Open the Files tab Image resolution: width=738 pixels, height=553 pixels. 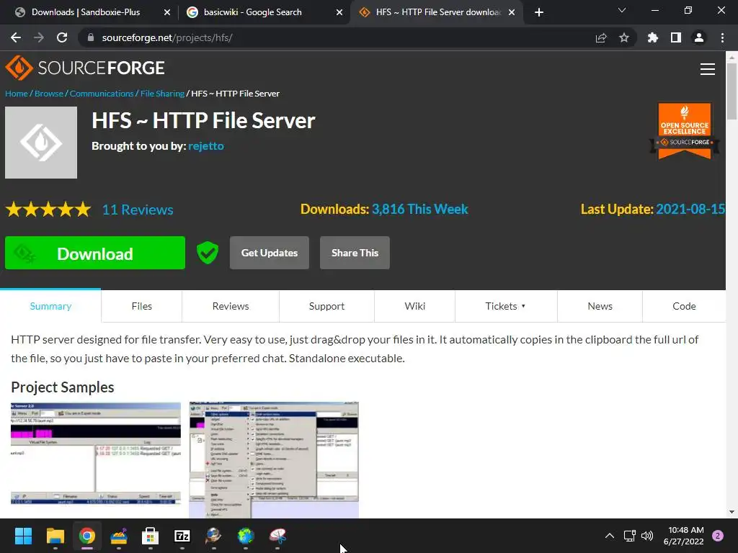click(142, 306)
